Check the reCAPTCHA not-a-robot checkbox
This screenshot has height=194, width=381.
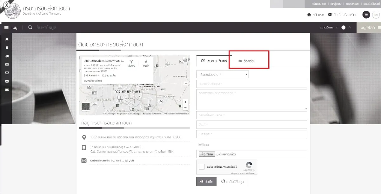[x=202, y=167]
